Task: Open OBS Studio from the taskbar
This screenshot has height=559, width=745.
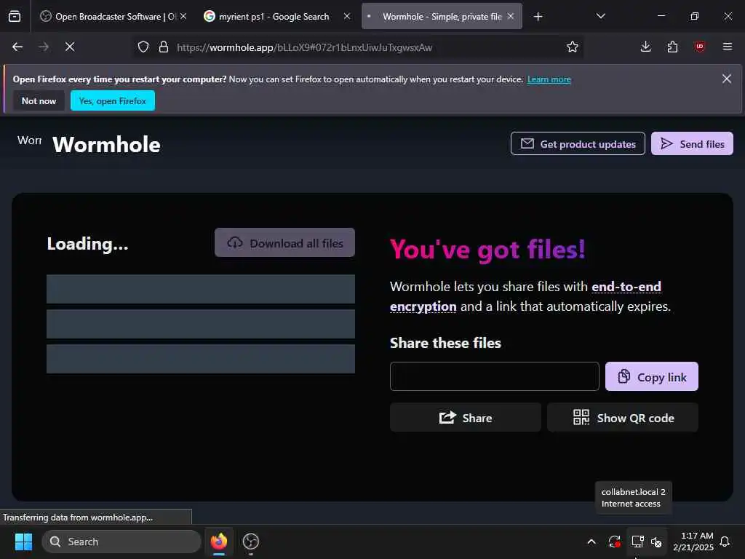Action: 250,542
